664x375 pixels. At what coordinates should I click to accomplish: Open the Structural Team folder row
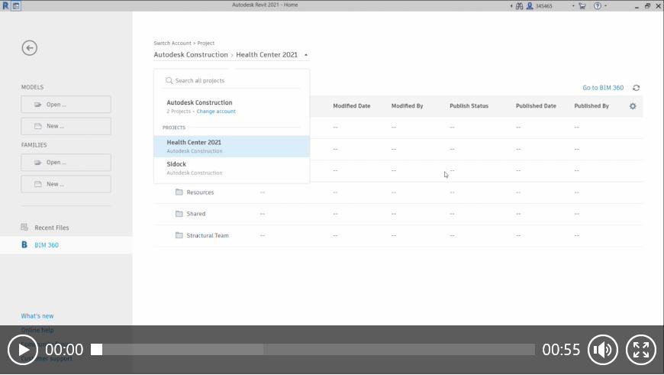coord(398,235)
